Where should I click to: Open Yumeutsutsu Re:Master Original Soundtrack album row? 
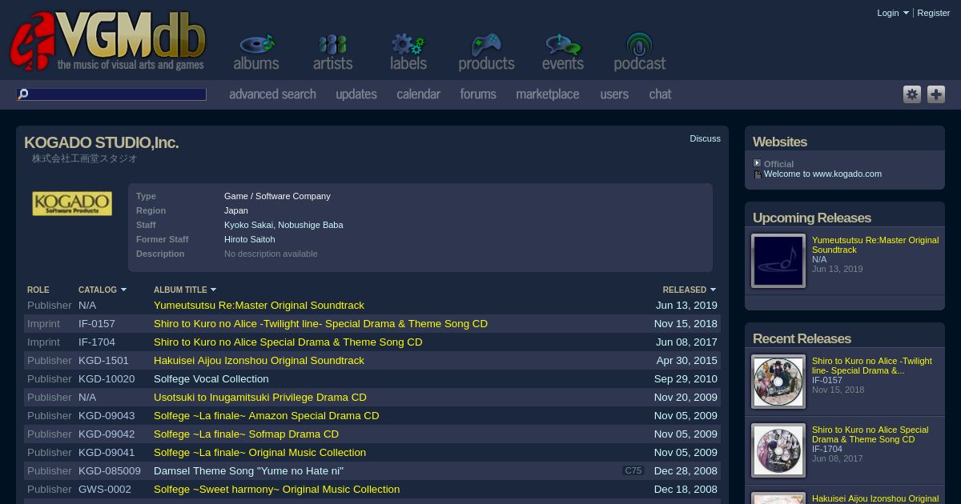tap(259, 306)
